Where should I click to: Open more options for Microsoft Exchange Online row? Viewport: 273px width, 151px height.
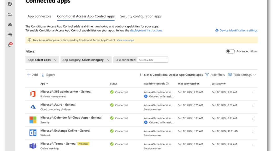253,131
